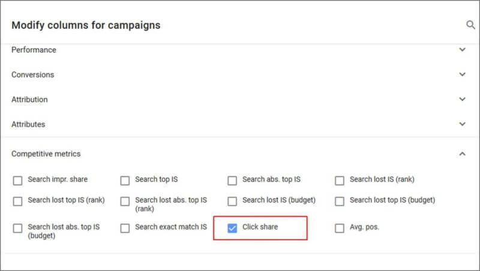Check Search lost top IS (budget)
This screenshot has height=271, width=480.
coord(340,201)
